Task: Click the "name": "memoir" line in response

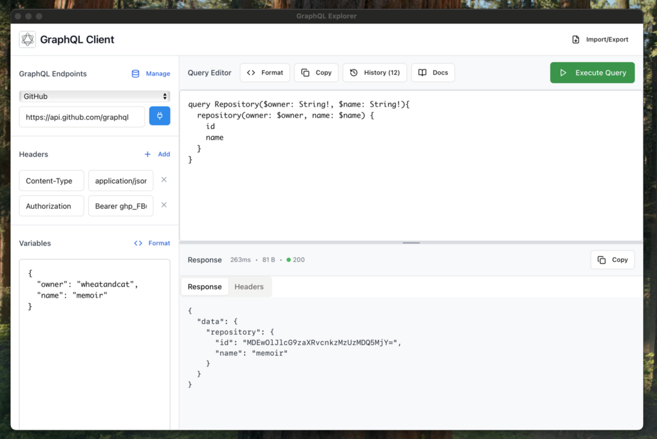Action: pyautogui.click(x=252, y=353)
